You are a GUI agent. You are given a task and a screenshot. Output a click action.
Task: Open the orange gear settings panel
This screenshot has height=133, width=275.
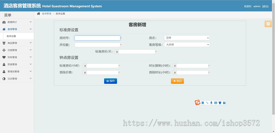pyautogui.click(x=268, y=24)
